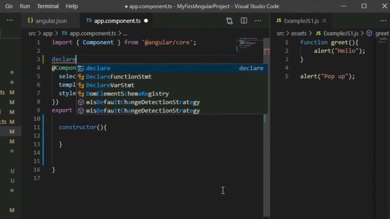The image size is (390, 219).
Task: Choose first eisDefaultChangeDetectionStrategy suggestion
Action: pos(172,102)
